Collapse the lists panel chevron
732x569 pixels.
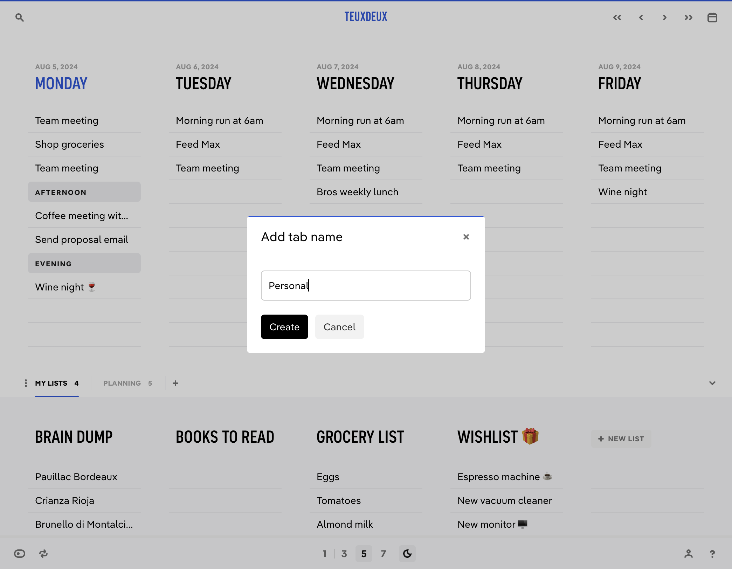click(x=712, y=383)
